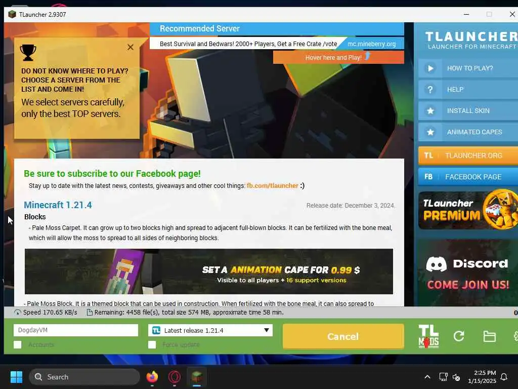Open How To Play menu item
This screenshot has height=389, width=518.
[468, 68]
